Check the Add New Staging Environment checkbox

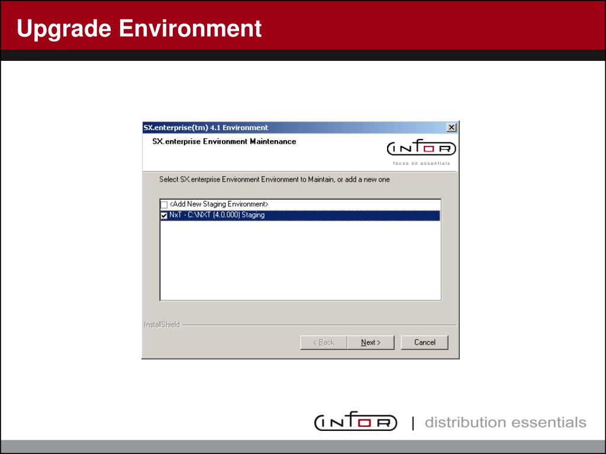click(164, 205)
